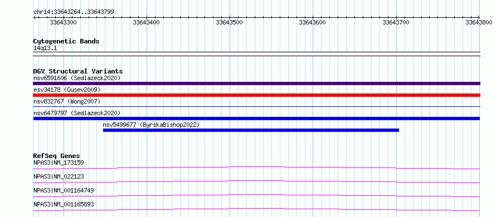This screenshot has height=217, width=496.
Task: Click ruler position 33643600
Action: pos(313,22)
